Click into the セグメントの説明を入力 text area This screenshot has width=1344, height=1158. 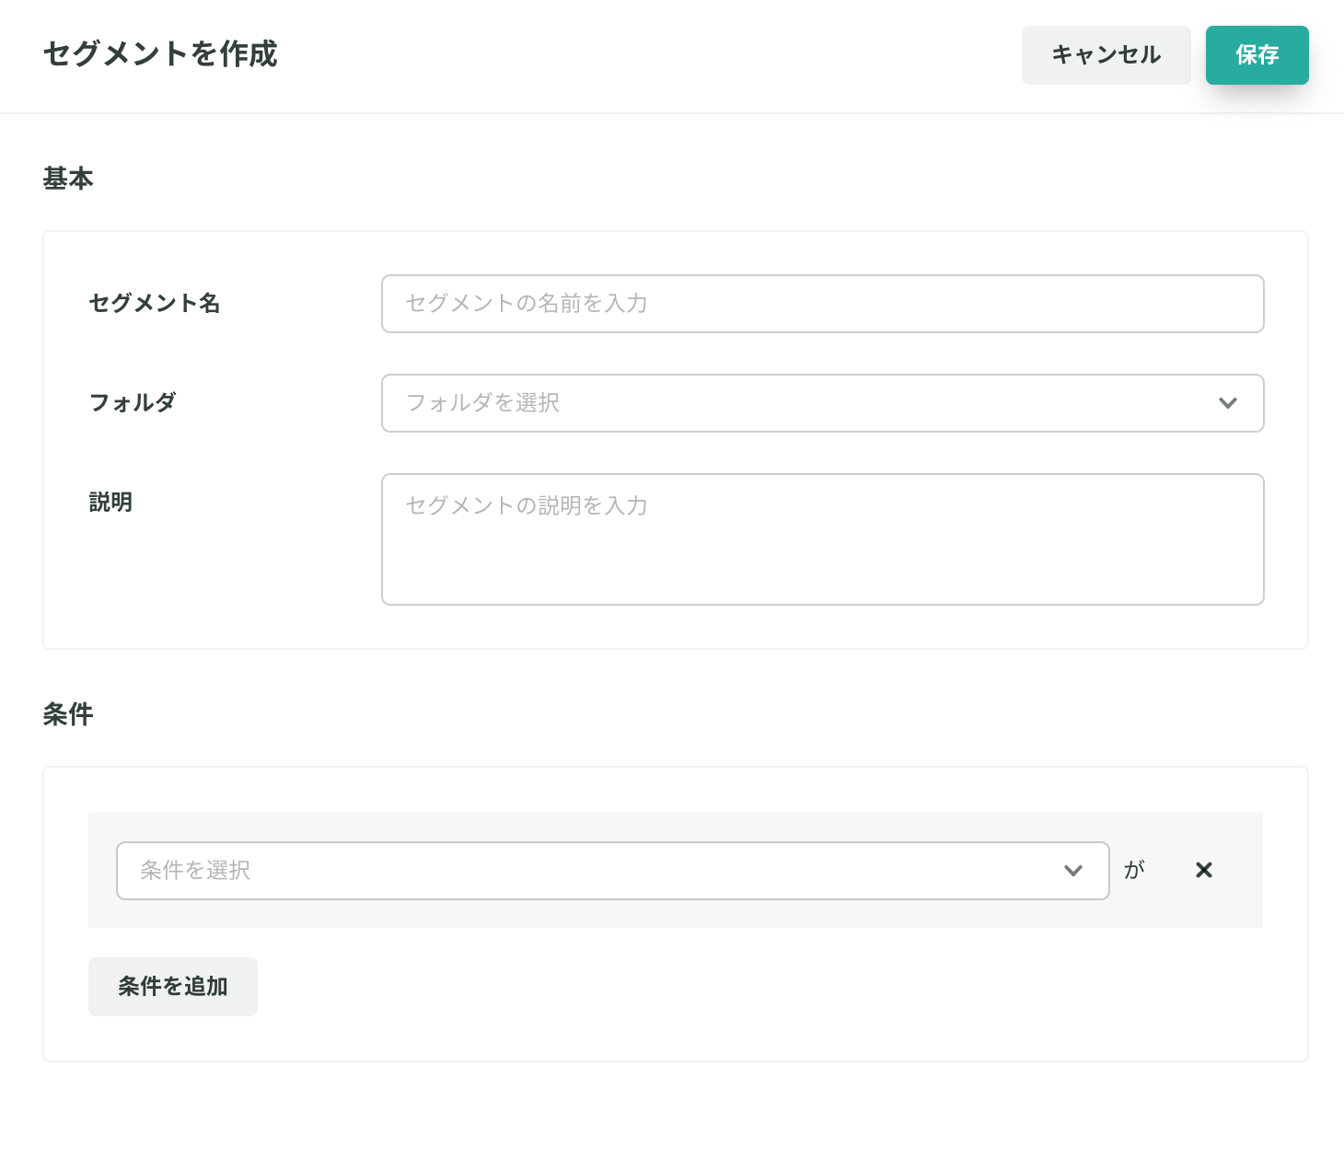(x=822, y=539)
